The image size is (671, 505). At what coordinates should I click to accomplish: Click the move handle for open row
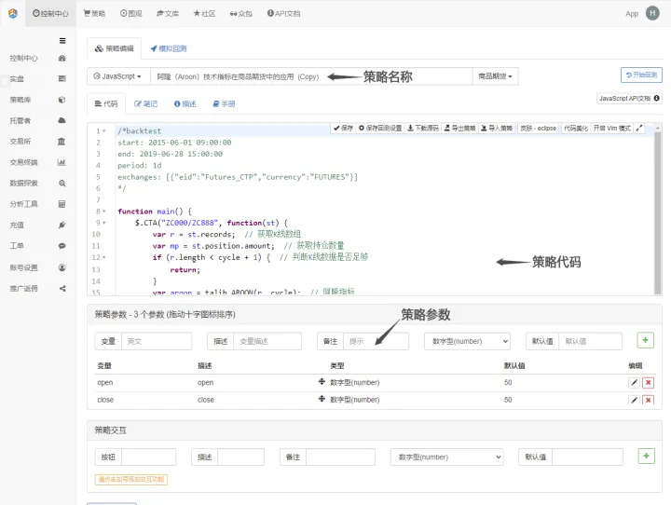click(x=322, y=381)
